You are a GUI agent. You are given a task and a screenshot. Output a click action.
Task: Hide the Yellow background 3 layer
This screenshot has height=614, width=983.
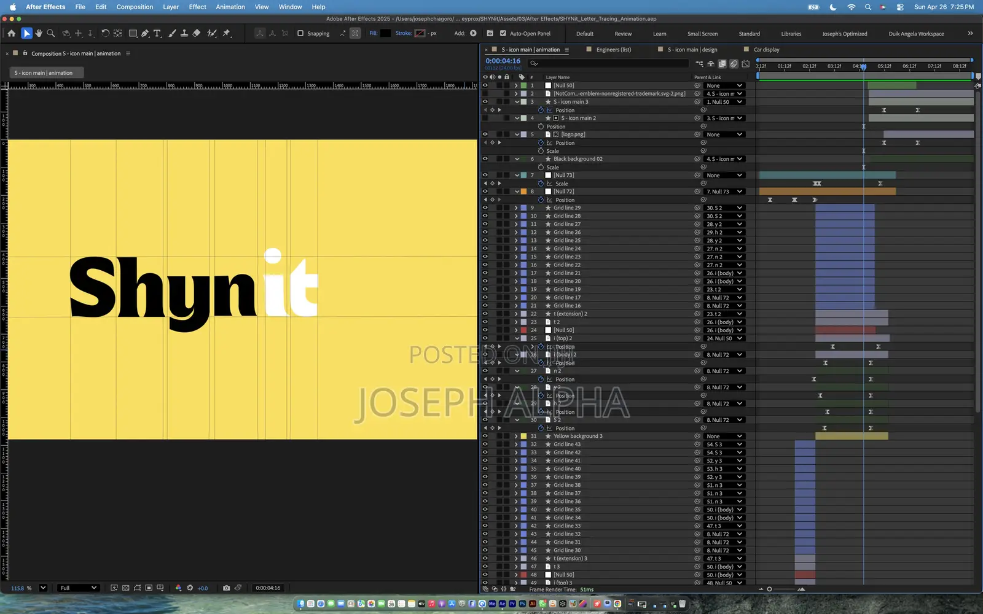click(485, 436)
